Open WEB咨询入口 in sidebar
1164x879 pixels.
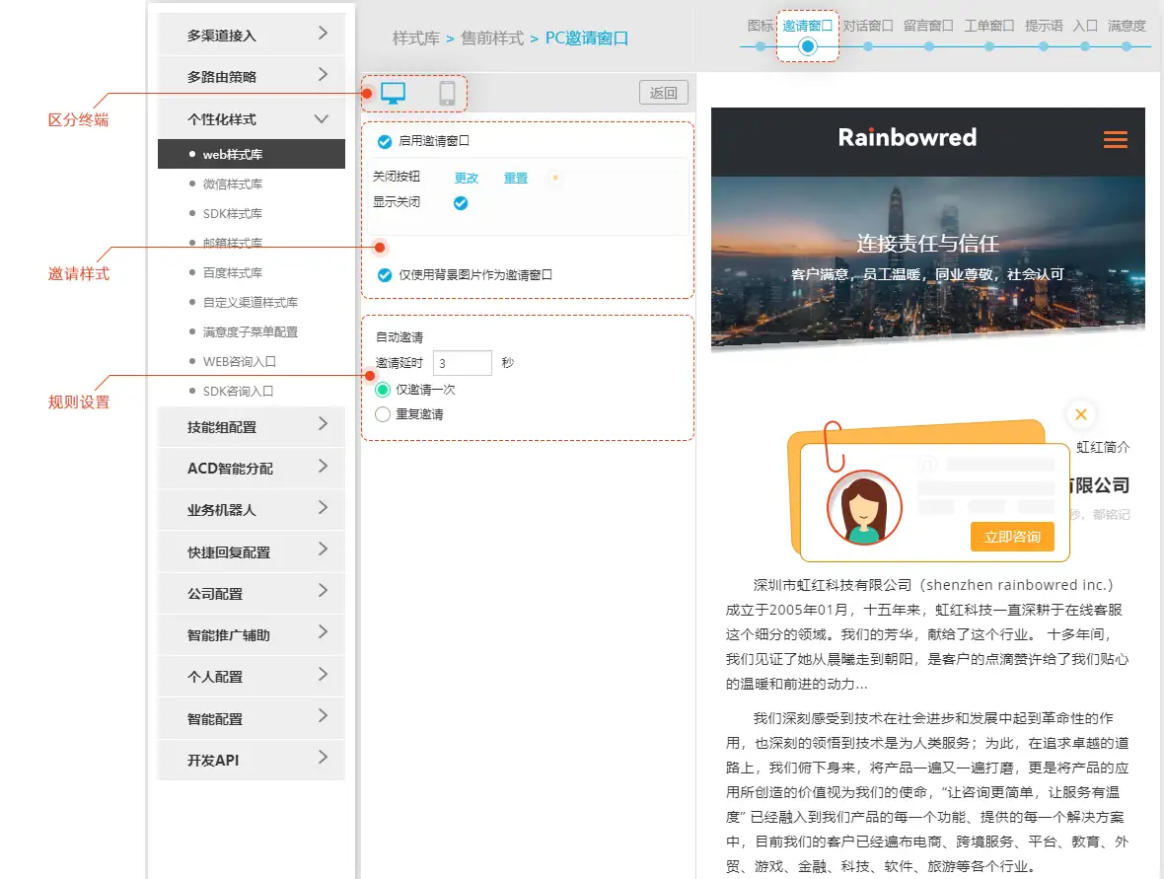coord(239,361)
